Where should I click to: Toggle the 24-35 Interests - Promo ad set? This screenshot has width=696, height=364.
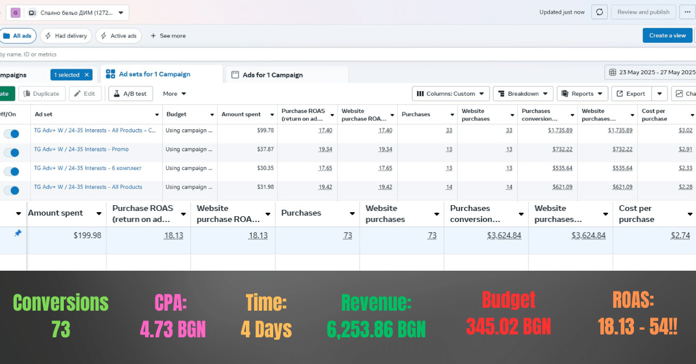coord(11,152)
